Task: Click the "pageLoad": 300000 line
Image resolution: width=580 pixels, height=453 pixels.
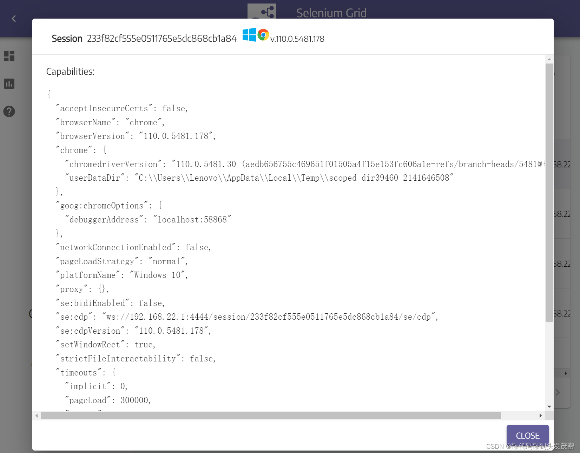Action: (x=108, y=400)
